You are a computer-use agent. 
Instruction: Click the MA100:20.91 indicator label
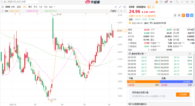coord(51,11)
